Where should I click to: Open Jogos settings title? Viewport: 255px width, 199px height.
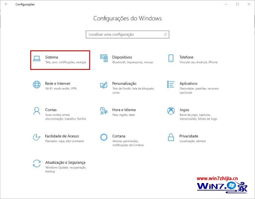pos(184,110)
